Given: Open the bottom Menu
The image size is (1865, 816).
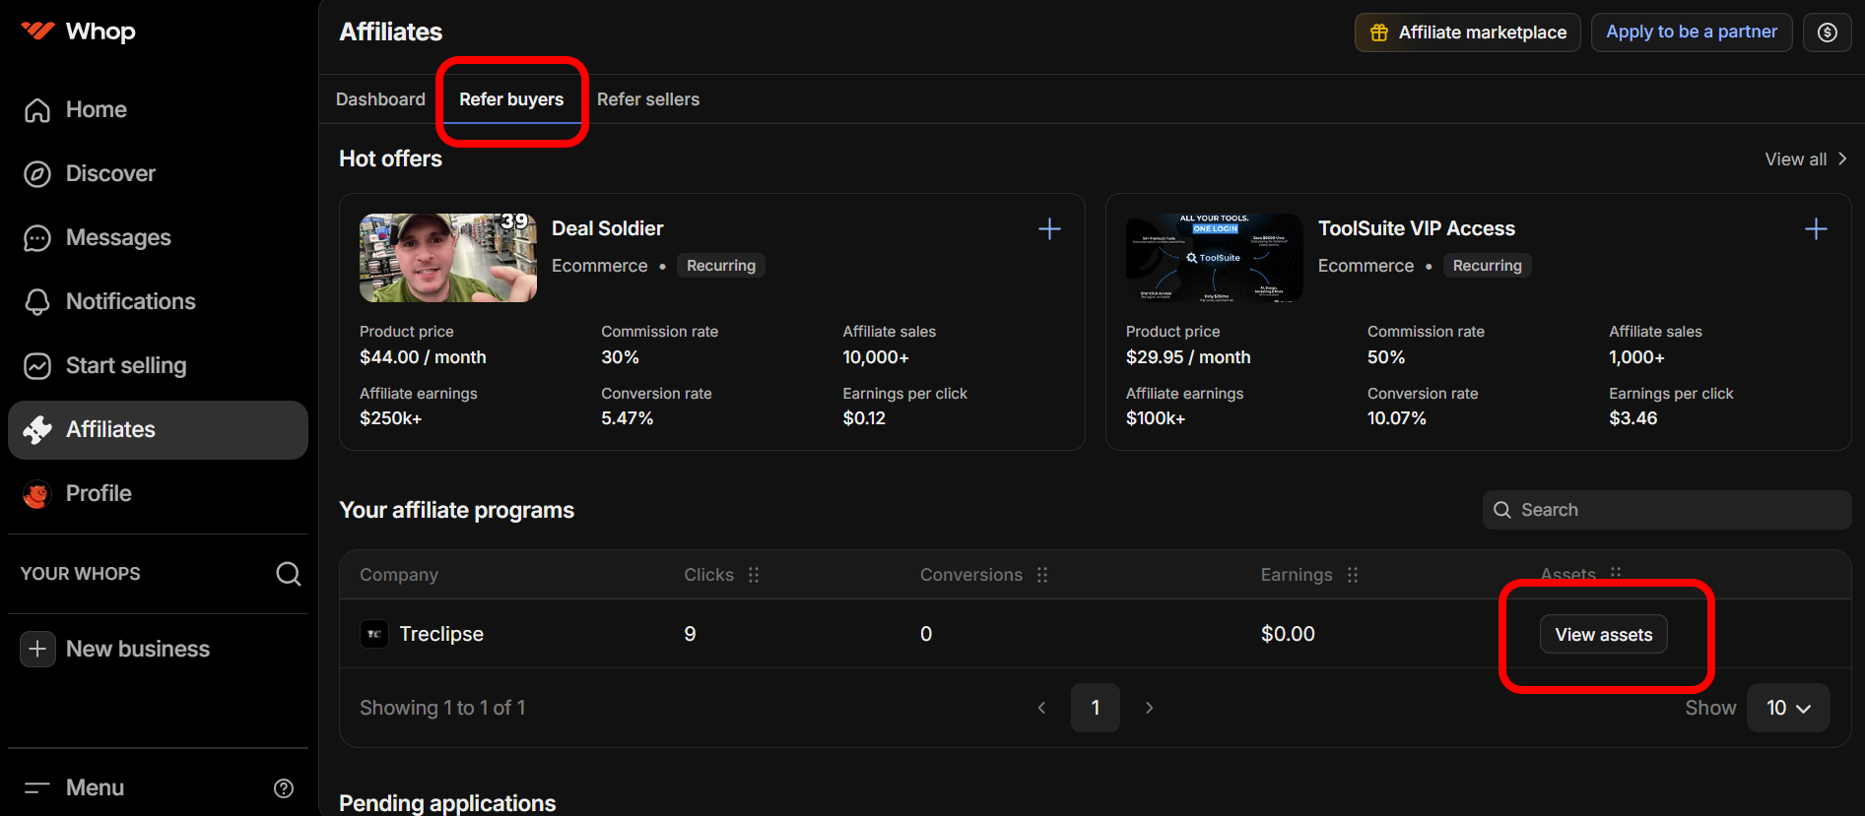Looking at the screenshot, I should [95, 787].
